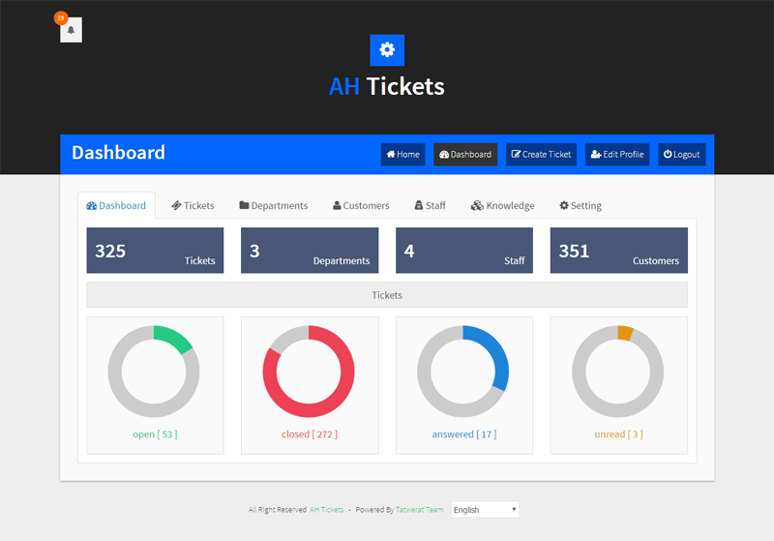Open the Tatwerat Team footer link
Screen dimensions: 774x541
tap(420, 510)
